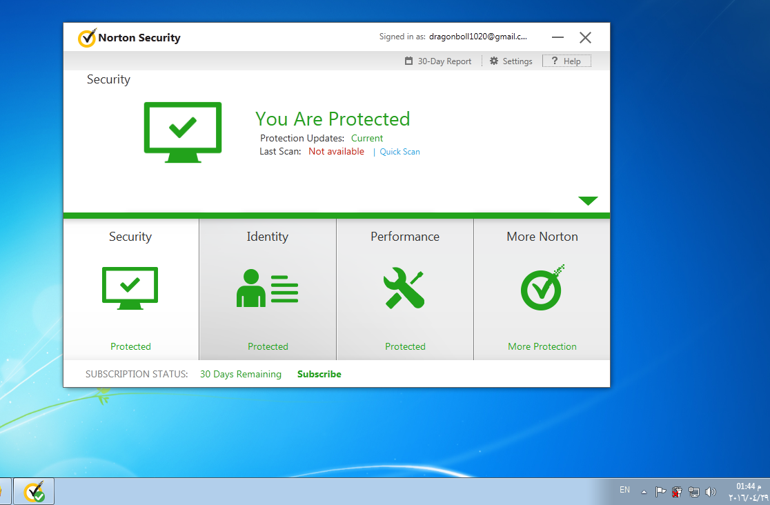770x505 pixels.
Task: Click the You Are Protected heading
Action: point(333,119)
